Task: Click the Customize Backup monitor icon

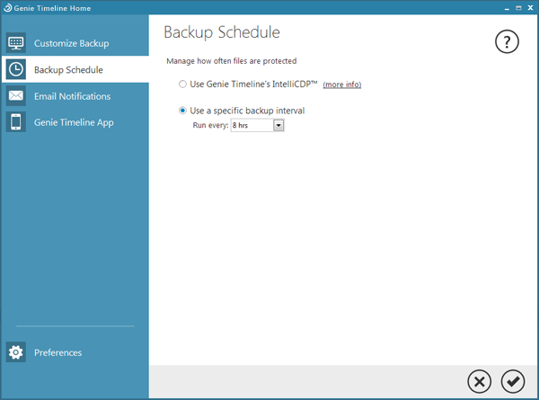Action: [16, 43]
